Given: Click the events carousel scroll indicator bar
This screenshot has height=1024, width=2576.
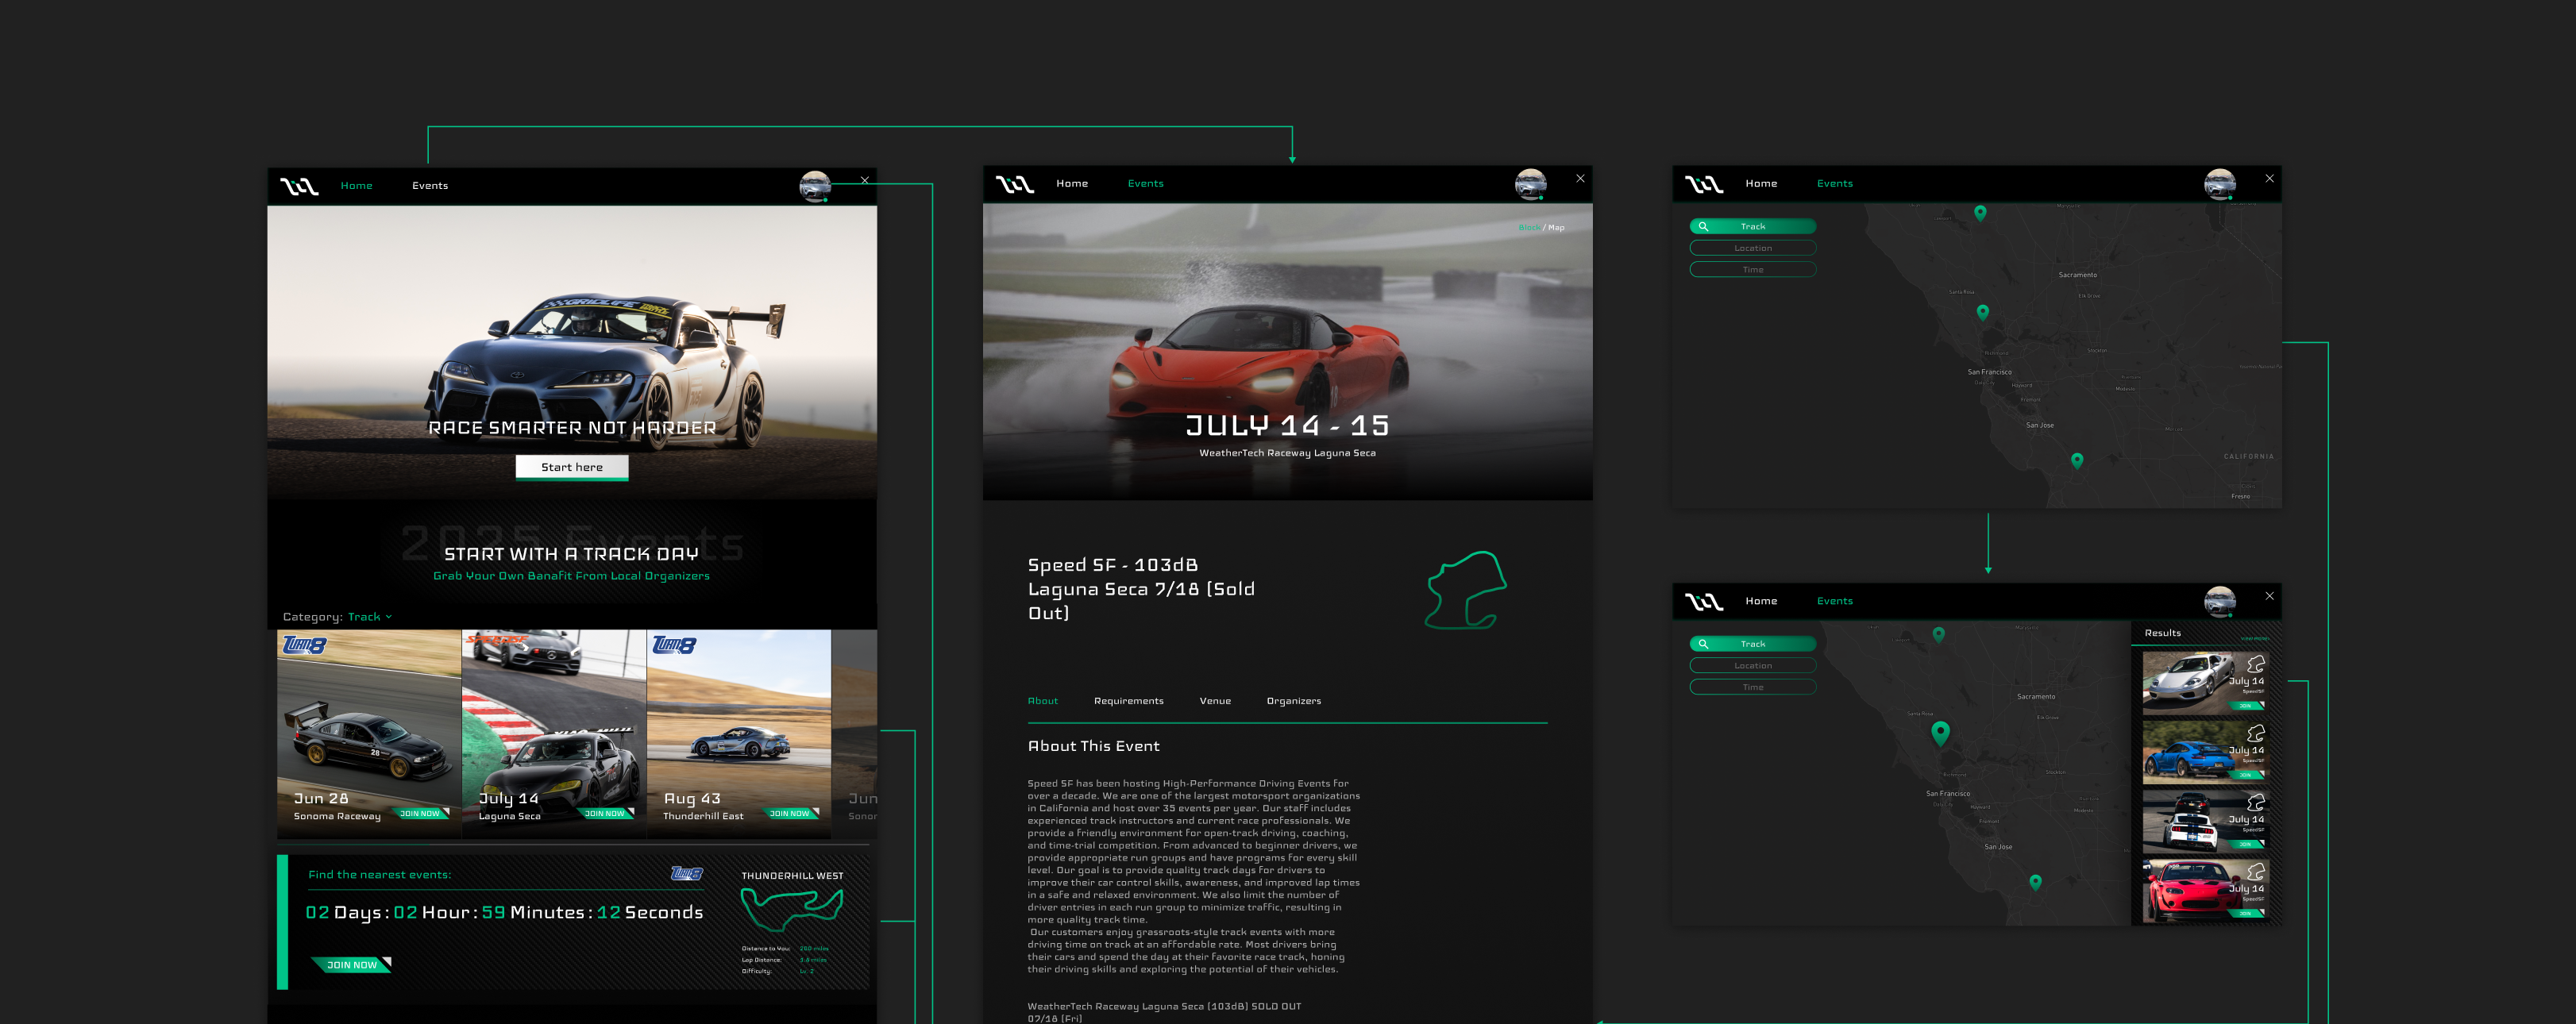Looking at the screenshot, I should click(573, 845).
